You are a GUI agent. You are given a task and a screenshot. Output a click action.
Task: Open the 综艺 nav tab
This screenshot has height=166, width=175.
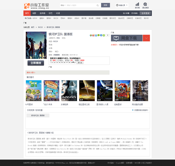coord(50,13)
